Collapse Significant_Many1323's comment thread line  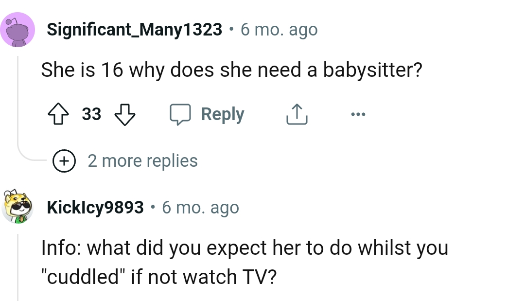pyautogui.click(x=17, y=97)
